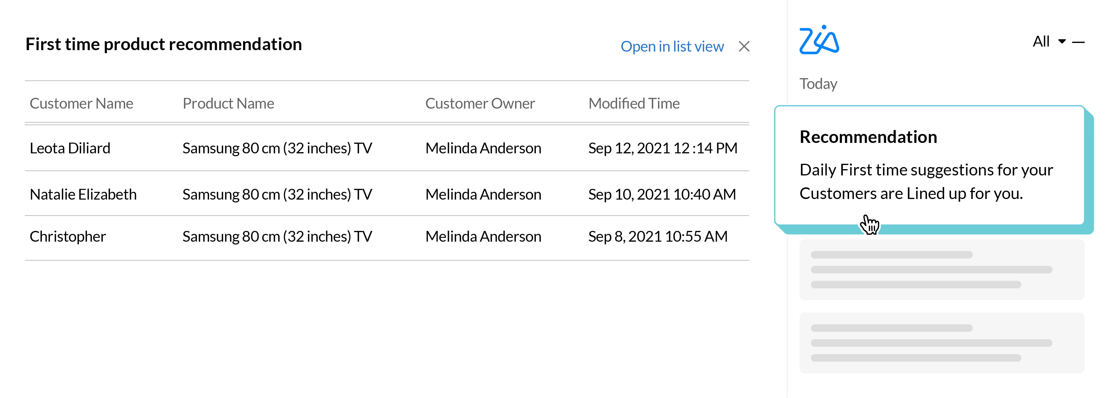Click the Customer Owner column header

pos(480,104)
